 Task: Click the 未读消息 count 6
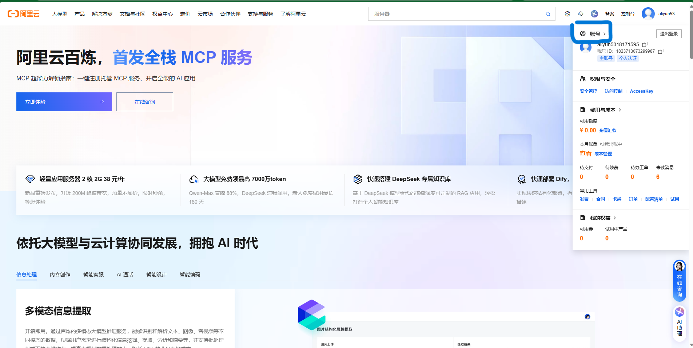tap(658, 177)
